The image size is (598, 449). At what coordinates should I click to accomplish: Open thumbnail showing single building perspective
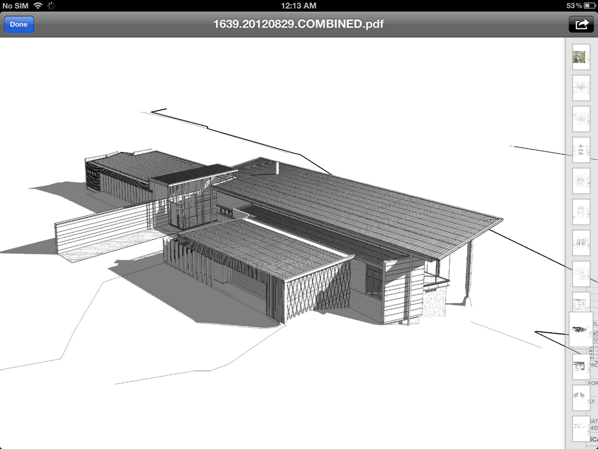tap(581, 366)
